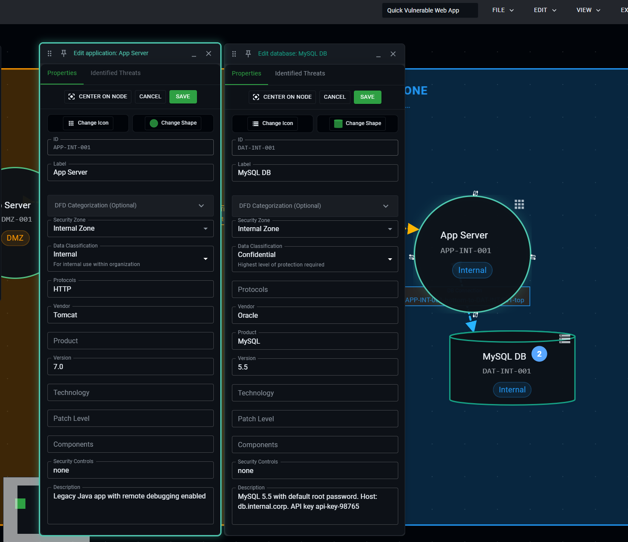628x542 pixels.
Task: Click the grid icon on the App Server node
Action: [519, 204]
